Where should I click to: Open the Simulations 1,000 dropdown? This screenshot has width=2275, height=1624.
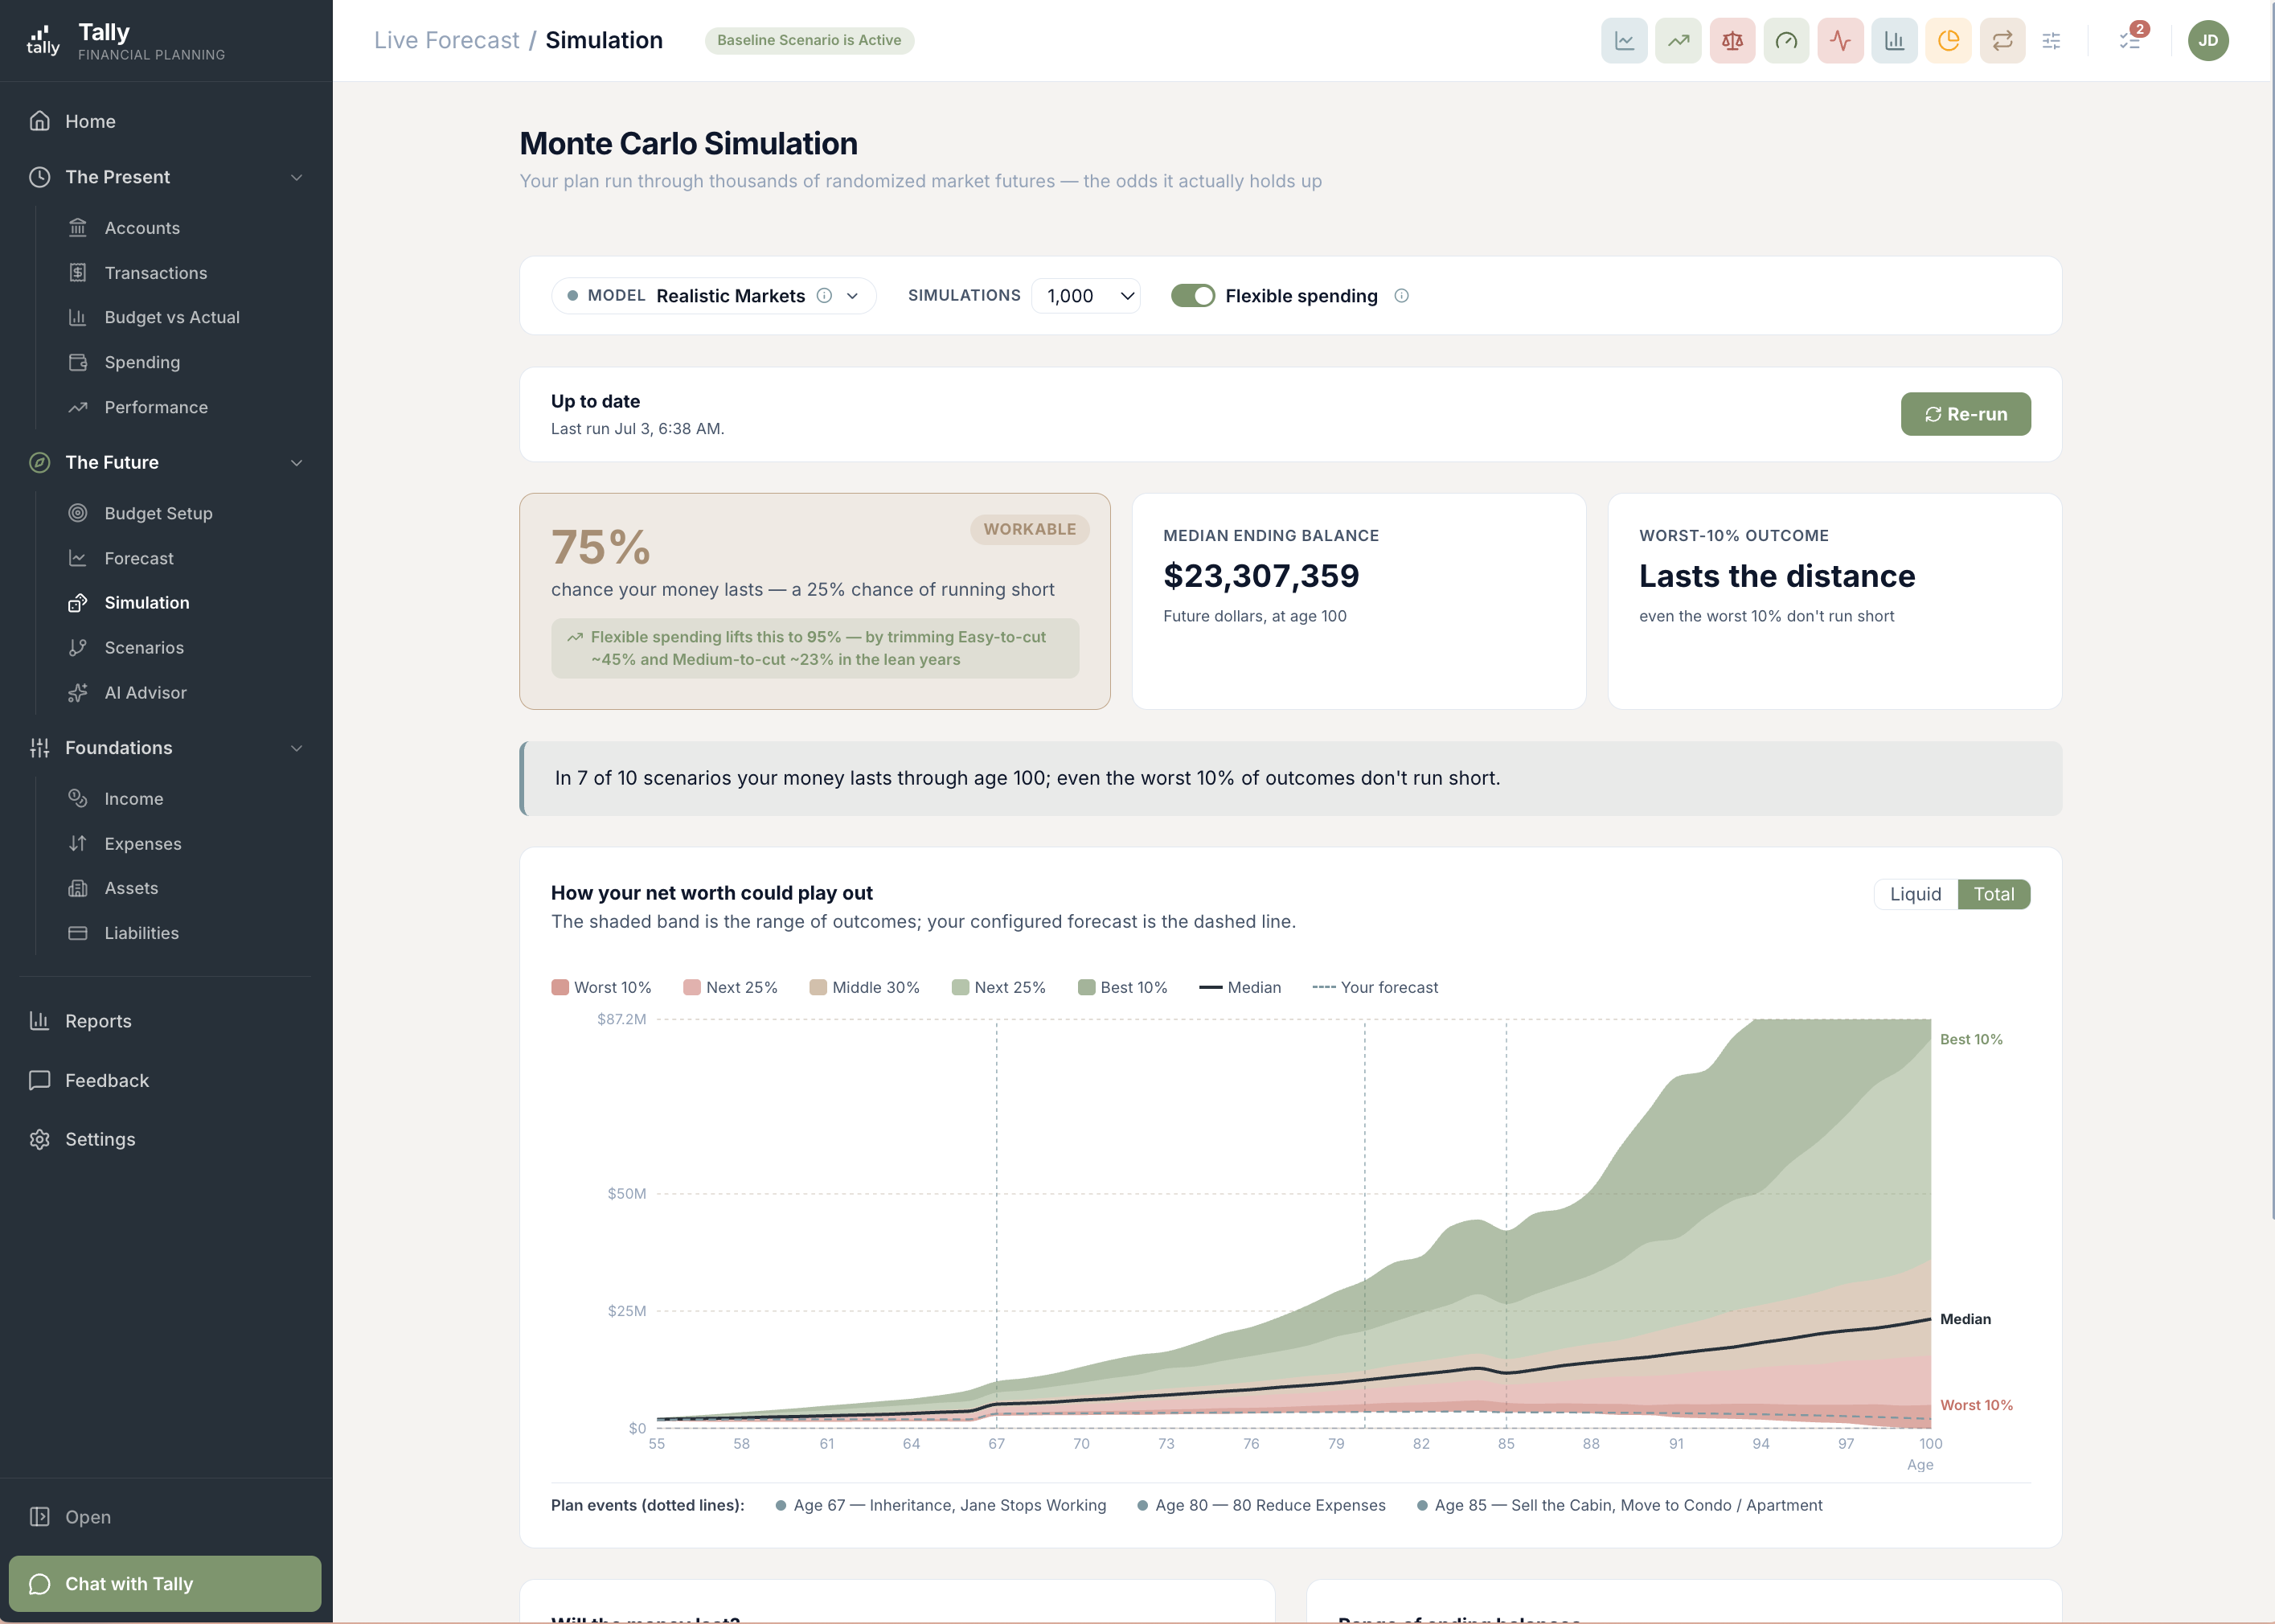[x=1086, y=296]
